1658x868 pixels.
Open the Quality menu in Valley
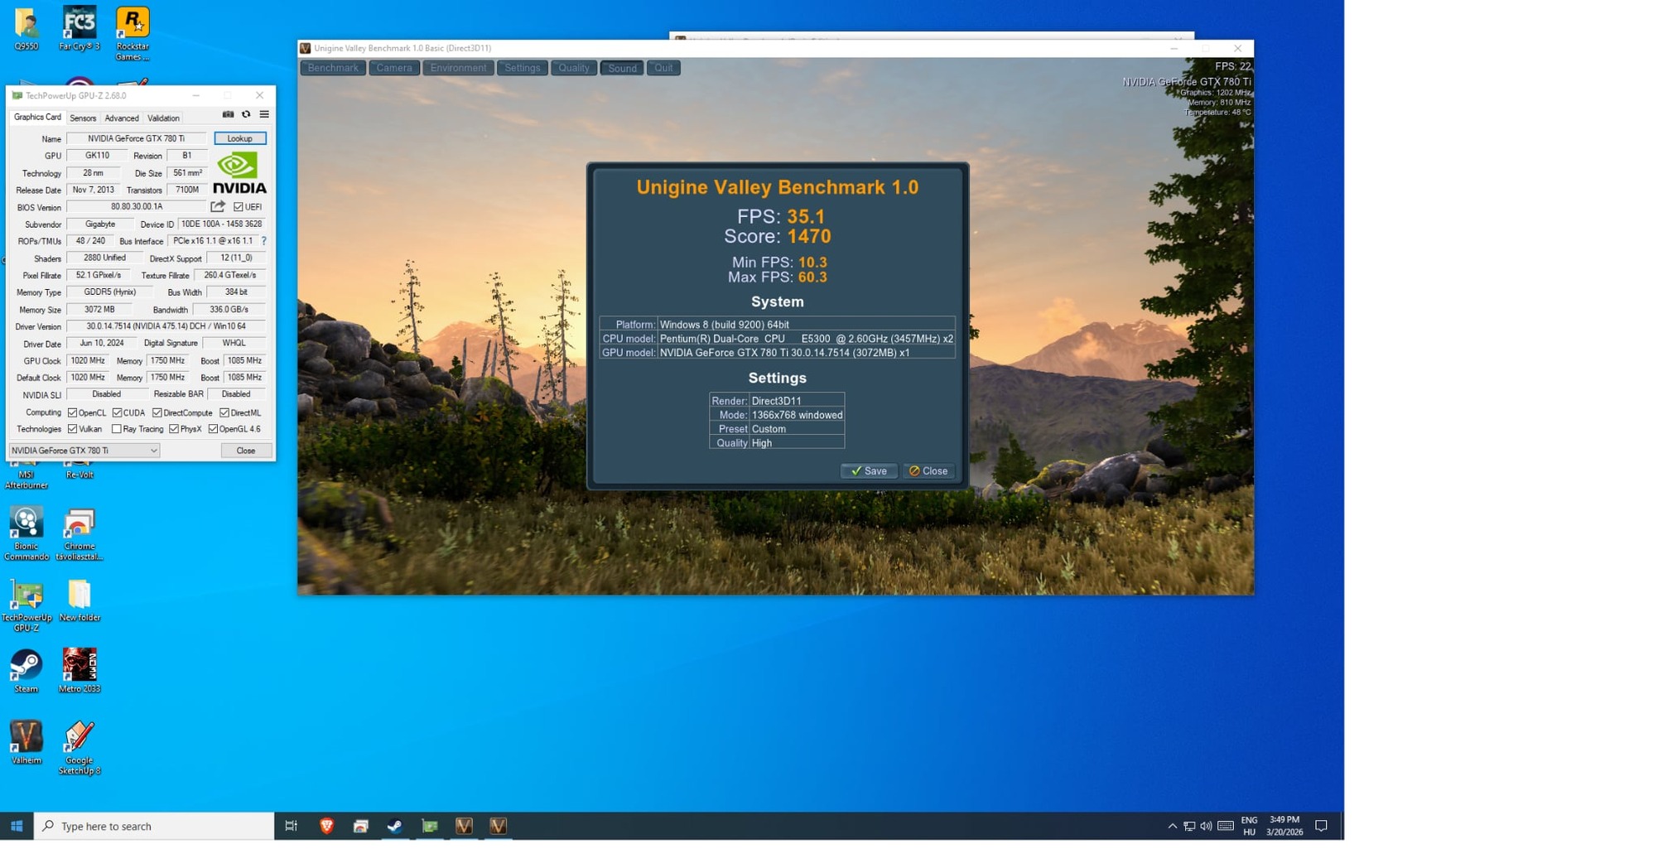click(574, 68)
